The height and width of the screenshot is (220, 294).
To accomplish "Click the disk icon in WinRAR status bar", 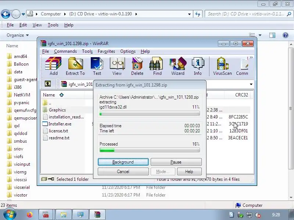I will (44, 179).
